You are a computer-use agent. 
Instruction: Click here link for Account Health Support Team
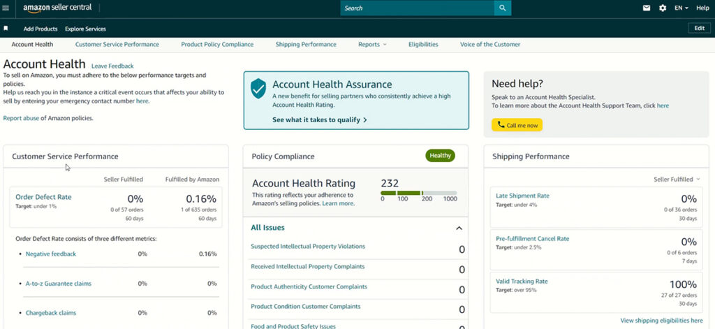pos(663,105)
